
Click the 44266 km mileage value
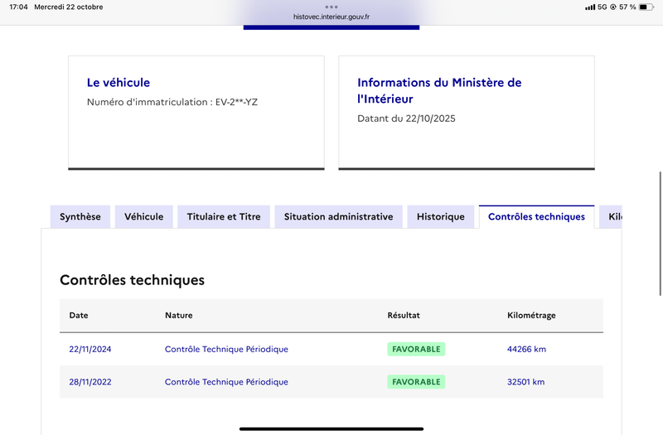tap(526, 350)
